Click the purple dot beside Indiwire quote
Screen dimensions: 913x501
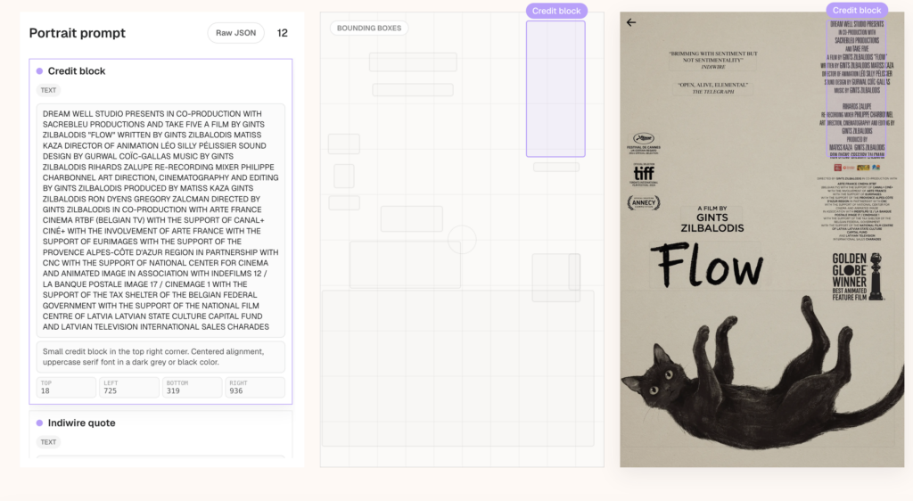[39, 423]
